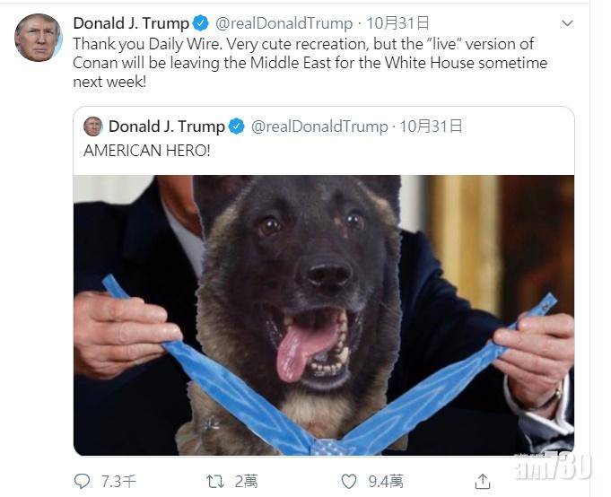Screen dimensions: 611x497
Task: Open the tweet options chevron menu
Action: [567, 23]
